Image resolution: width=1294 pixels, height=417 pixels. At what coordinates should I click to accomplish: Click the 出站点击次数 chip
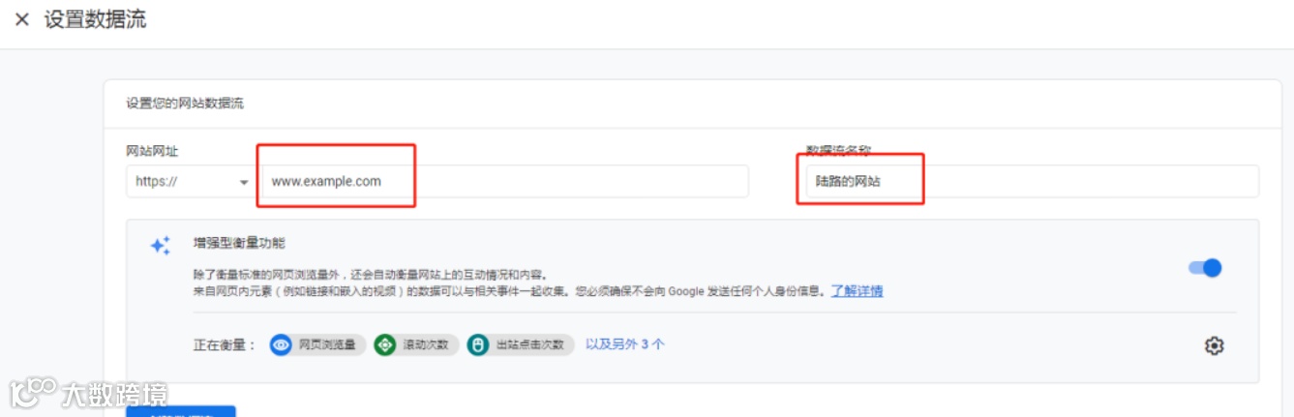[x=520, y=344]
